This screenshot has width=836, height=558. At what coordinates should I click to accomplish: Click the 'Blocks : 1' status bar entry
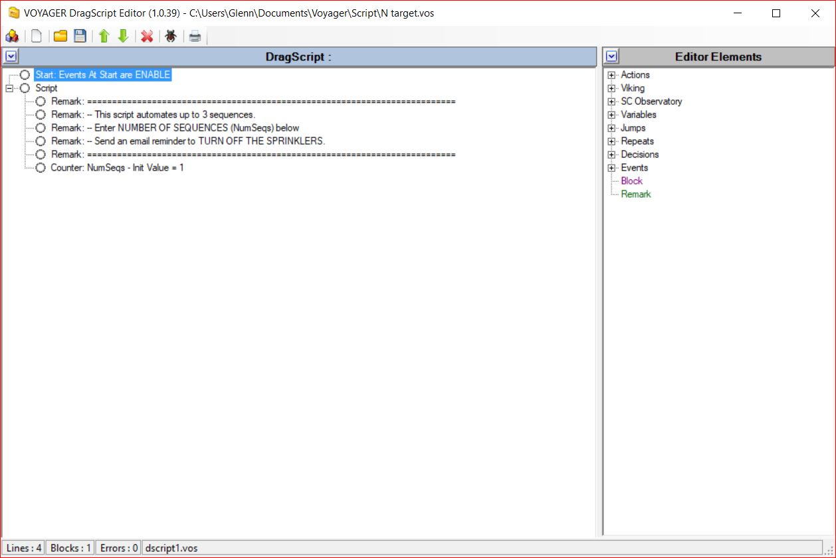(x=70, y=548)
